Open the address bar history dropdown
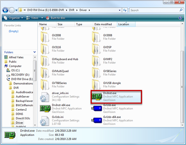The height and width of the screenshot is (145, 186). 120,10
